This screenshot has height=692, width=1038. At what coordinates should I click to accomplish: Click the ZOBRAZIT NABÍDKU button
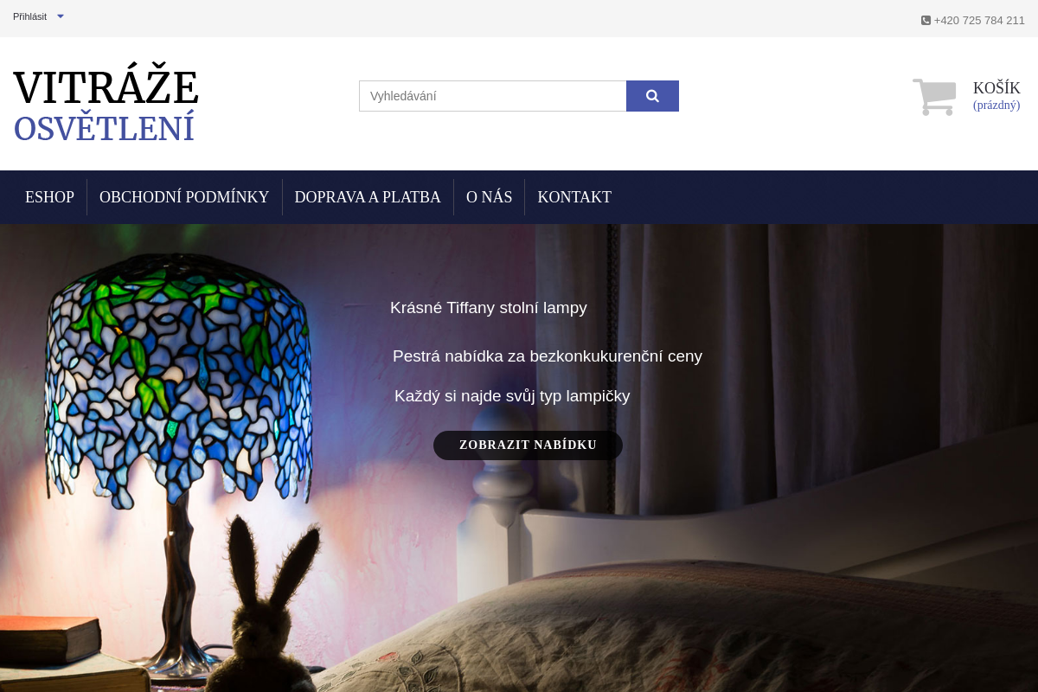tap(528, 445)
